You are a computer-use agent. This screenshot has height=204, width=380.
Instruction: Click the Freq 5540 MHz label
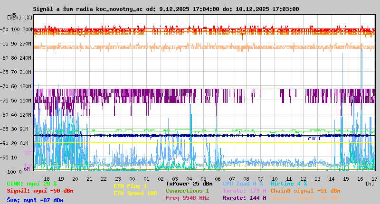pos(188,198)
